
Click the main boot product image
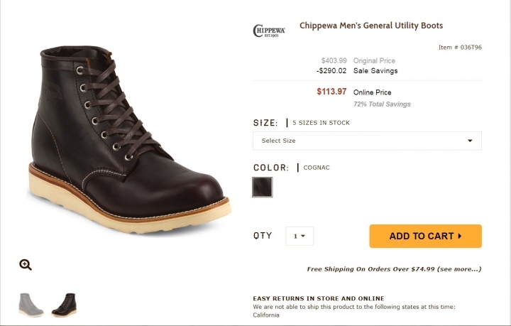[x=130, y=139]
